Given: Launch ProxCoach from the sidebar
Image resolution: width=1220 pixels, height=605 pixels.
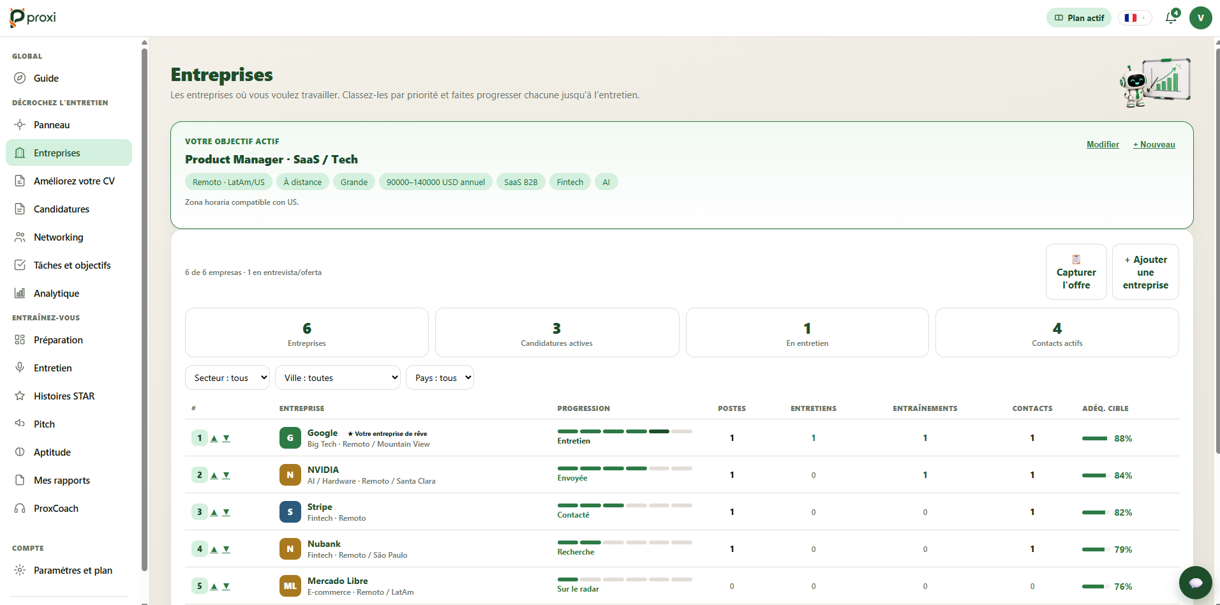Looking at the screenshot, I should tap(69, 509).
